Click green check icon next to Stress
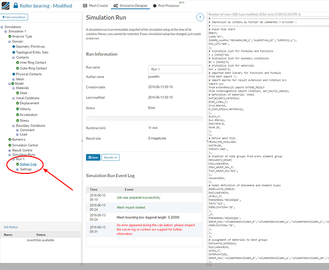329x270 pixels. pyautogui.click(x=18, y=120)
